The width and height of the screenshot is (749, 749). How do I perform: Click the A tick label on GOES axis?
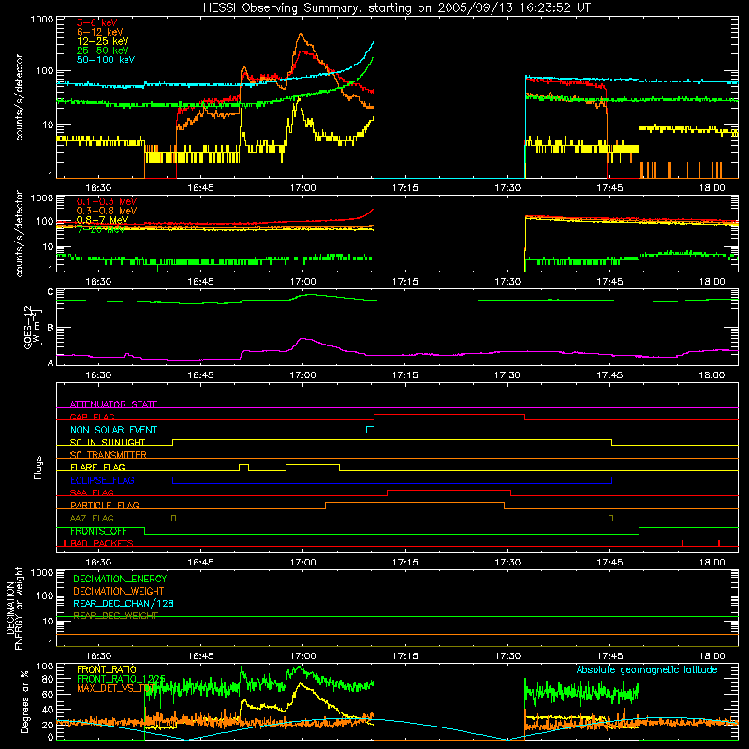(51, 362)
